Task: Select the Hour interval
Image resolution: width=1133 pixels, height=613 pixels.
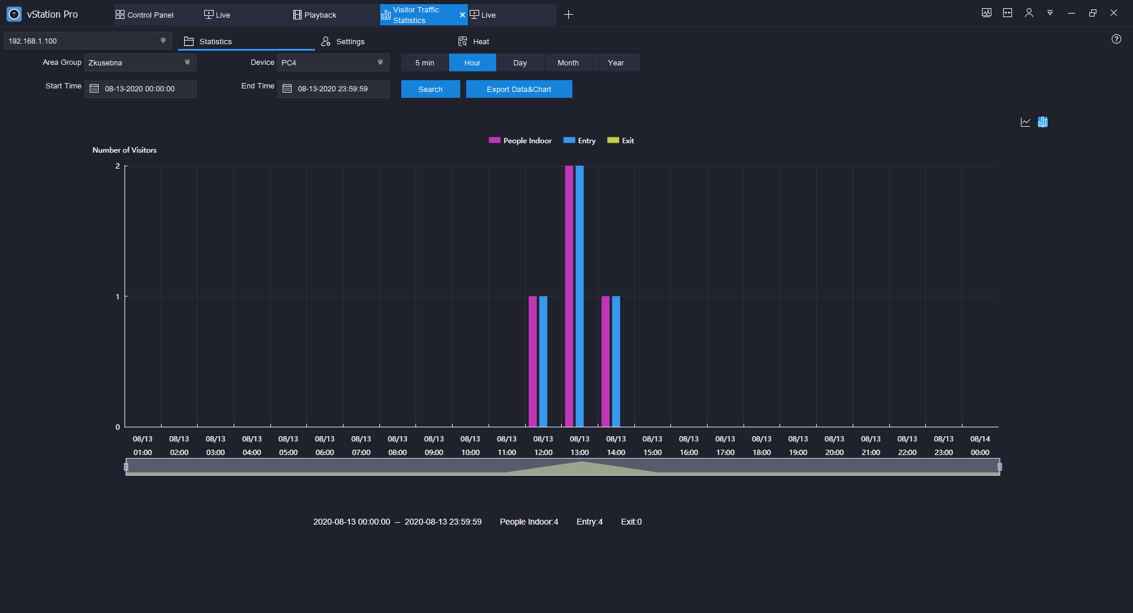Action: (x=473, y=62)
